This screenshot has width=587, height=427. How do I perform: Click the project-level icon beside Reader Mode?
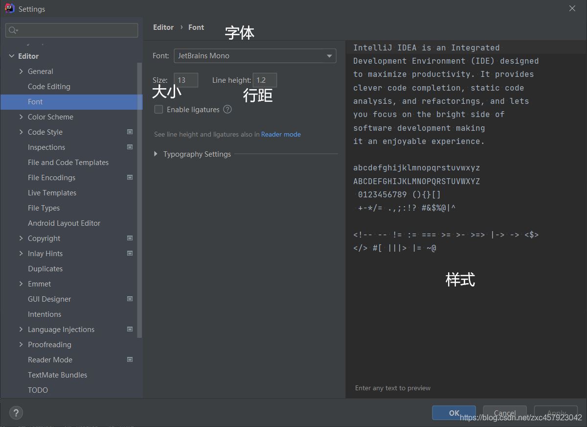[130, 359]
